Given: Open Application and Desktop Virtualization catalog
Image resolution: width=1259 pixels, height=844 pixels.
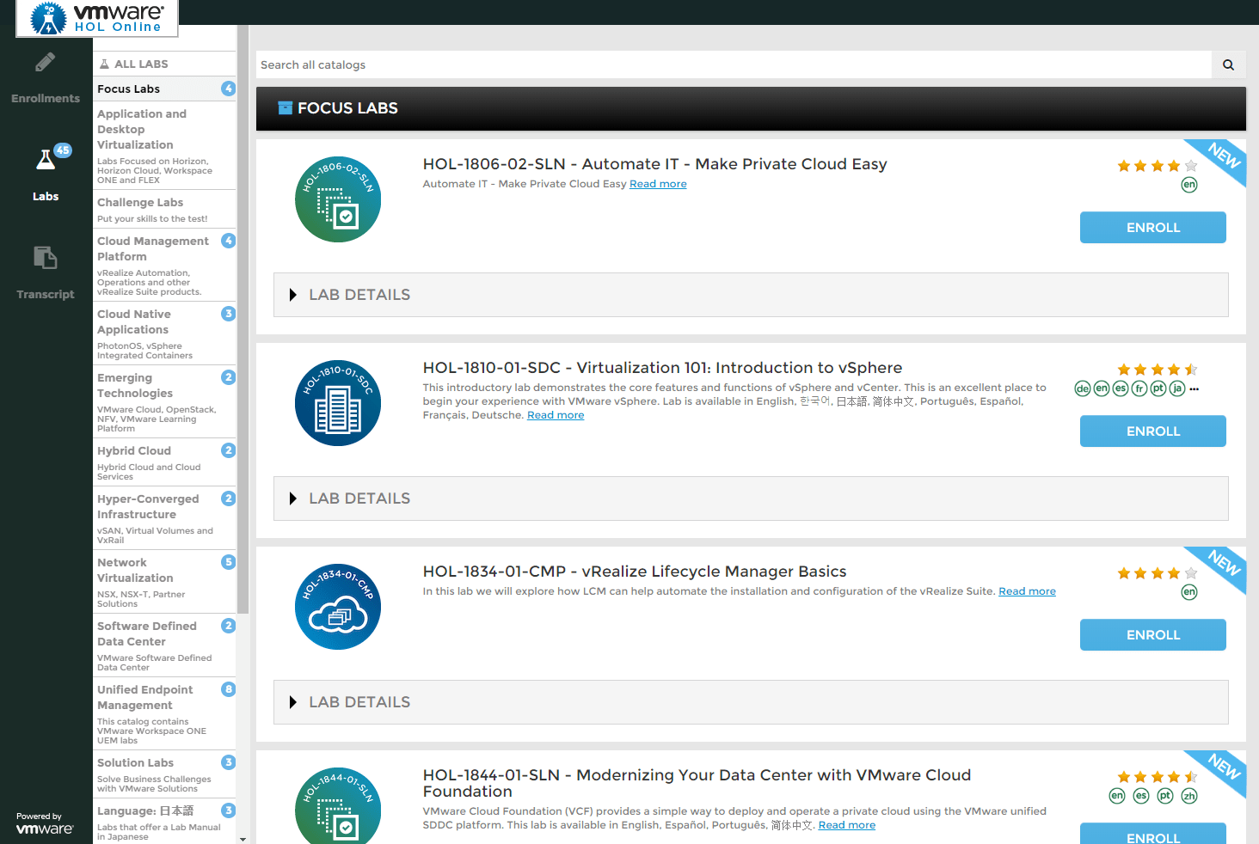Looking at the screenshot, I should pyautogui.click(x=164, y=145).
